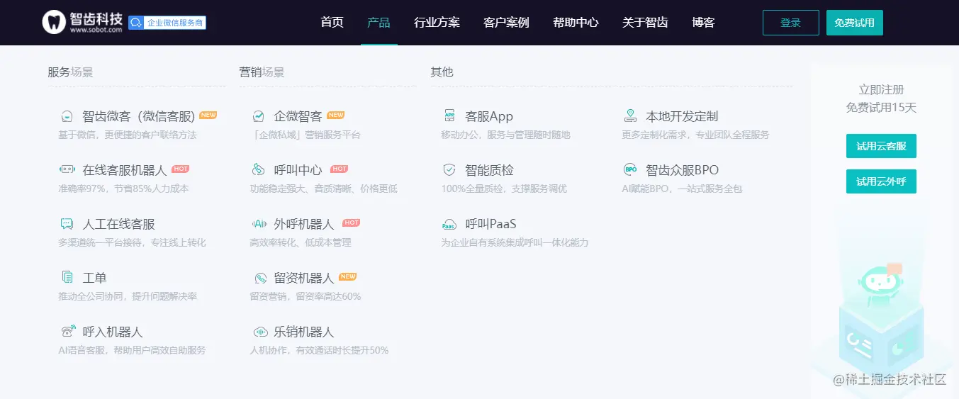Click the text 推动全公司协同，提升问题解决率
Screen dimensions: 959x399
coord(128,296)
